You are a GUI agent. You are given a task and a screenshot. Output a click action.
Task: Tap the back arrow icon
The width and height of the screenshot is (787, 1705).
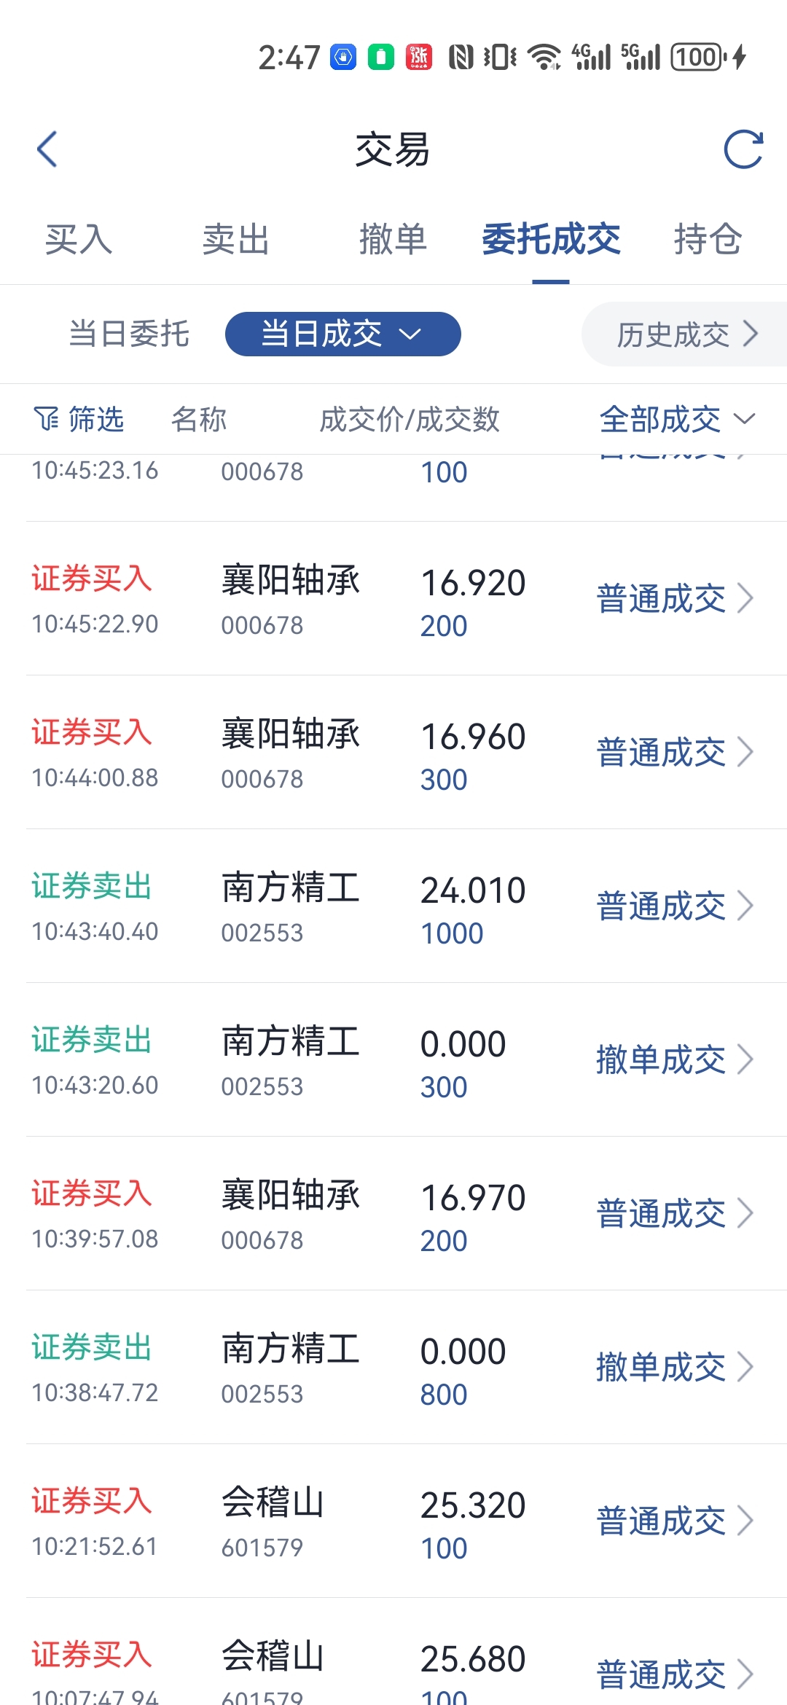pos(47,149)
